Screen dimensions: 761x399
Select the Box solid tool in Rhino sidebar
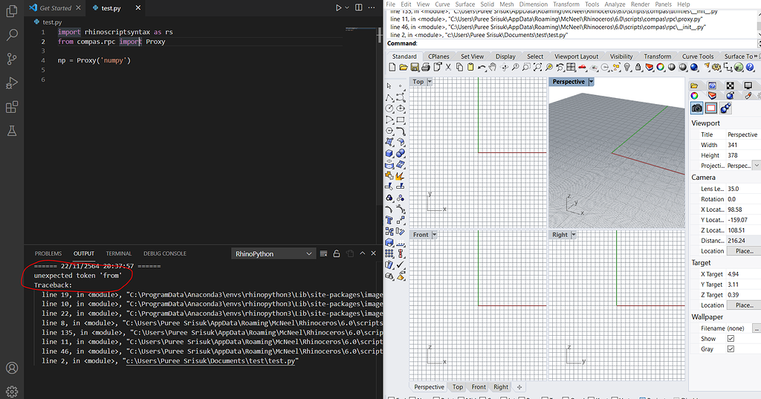(389, 153)
